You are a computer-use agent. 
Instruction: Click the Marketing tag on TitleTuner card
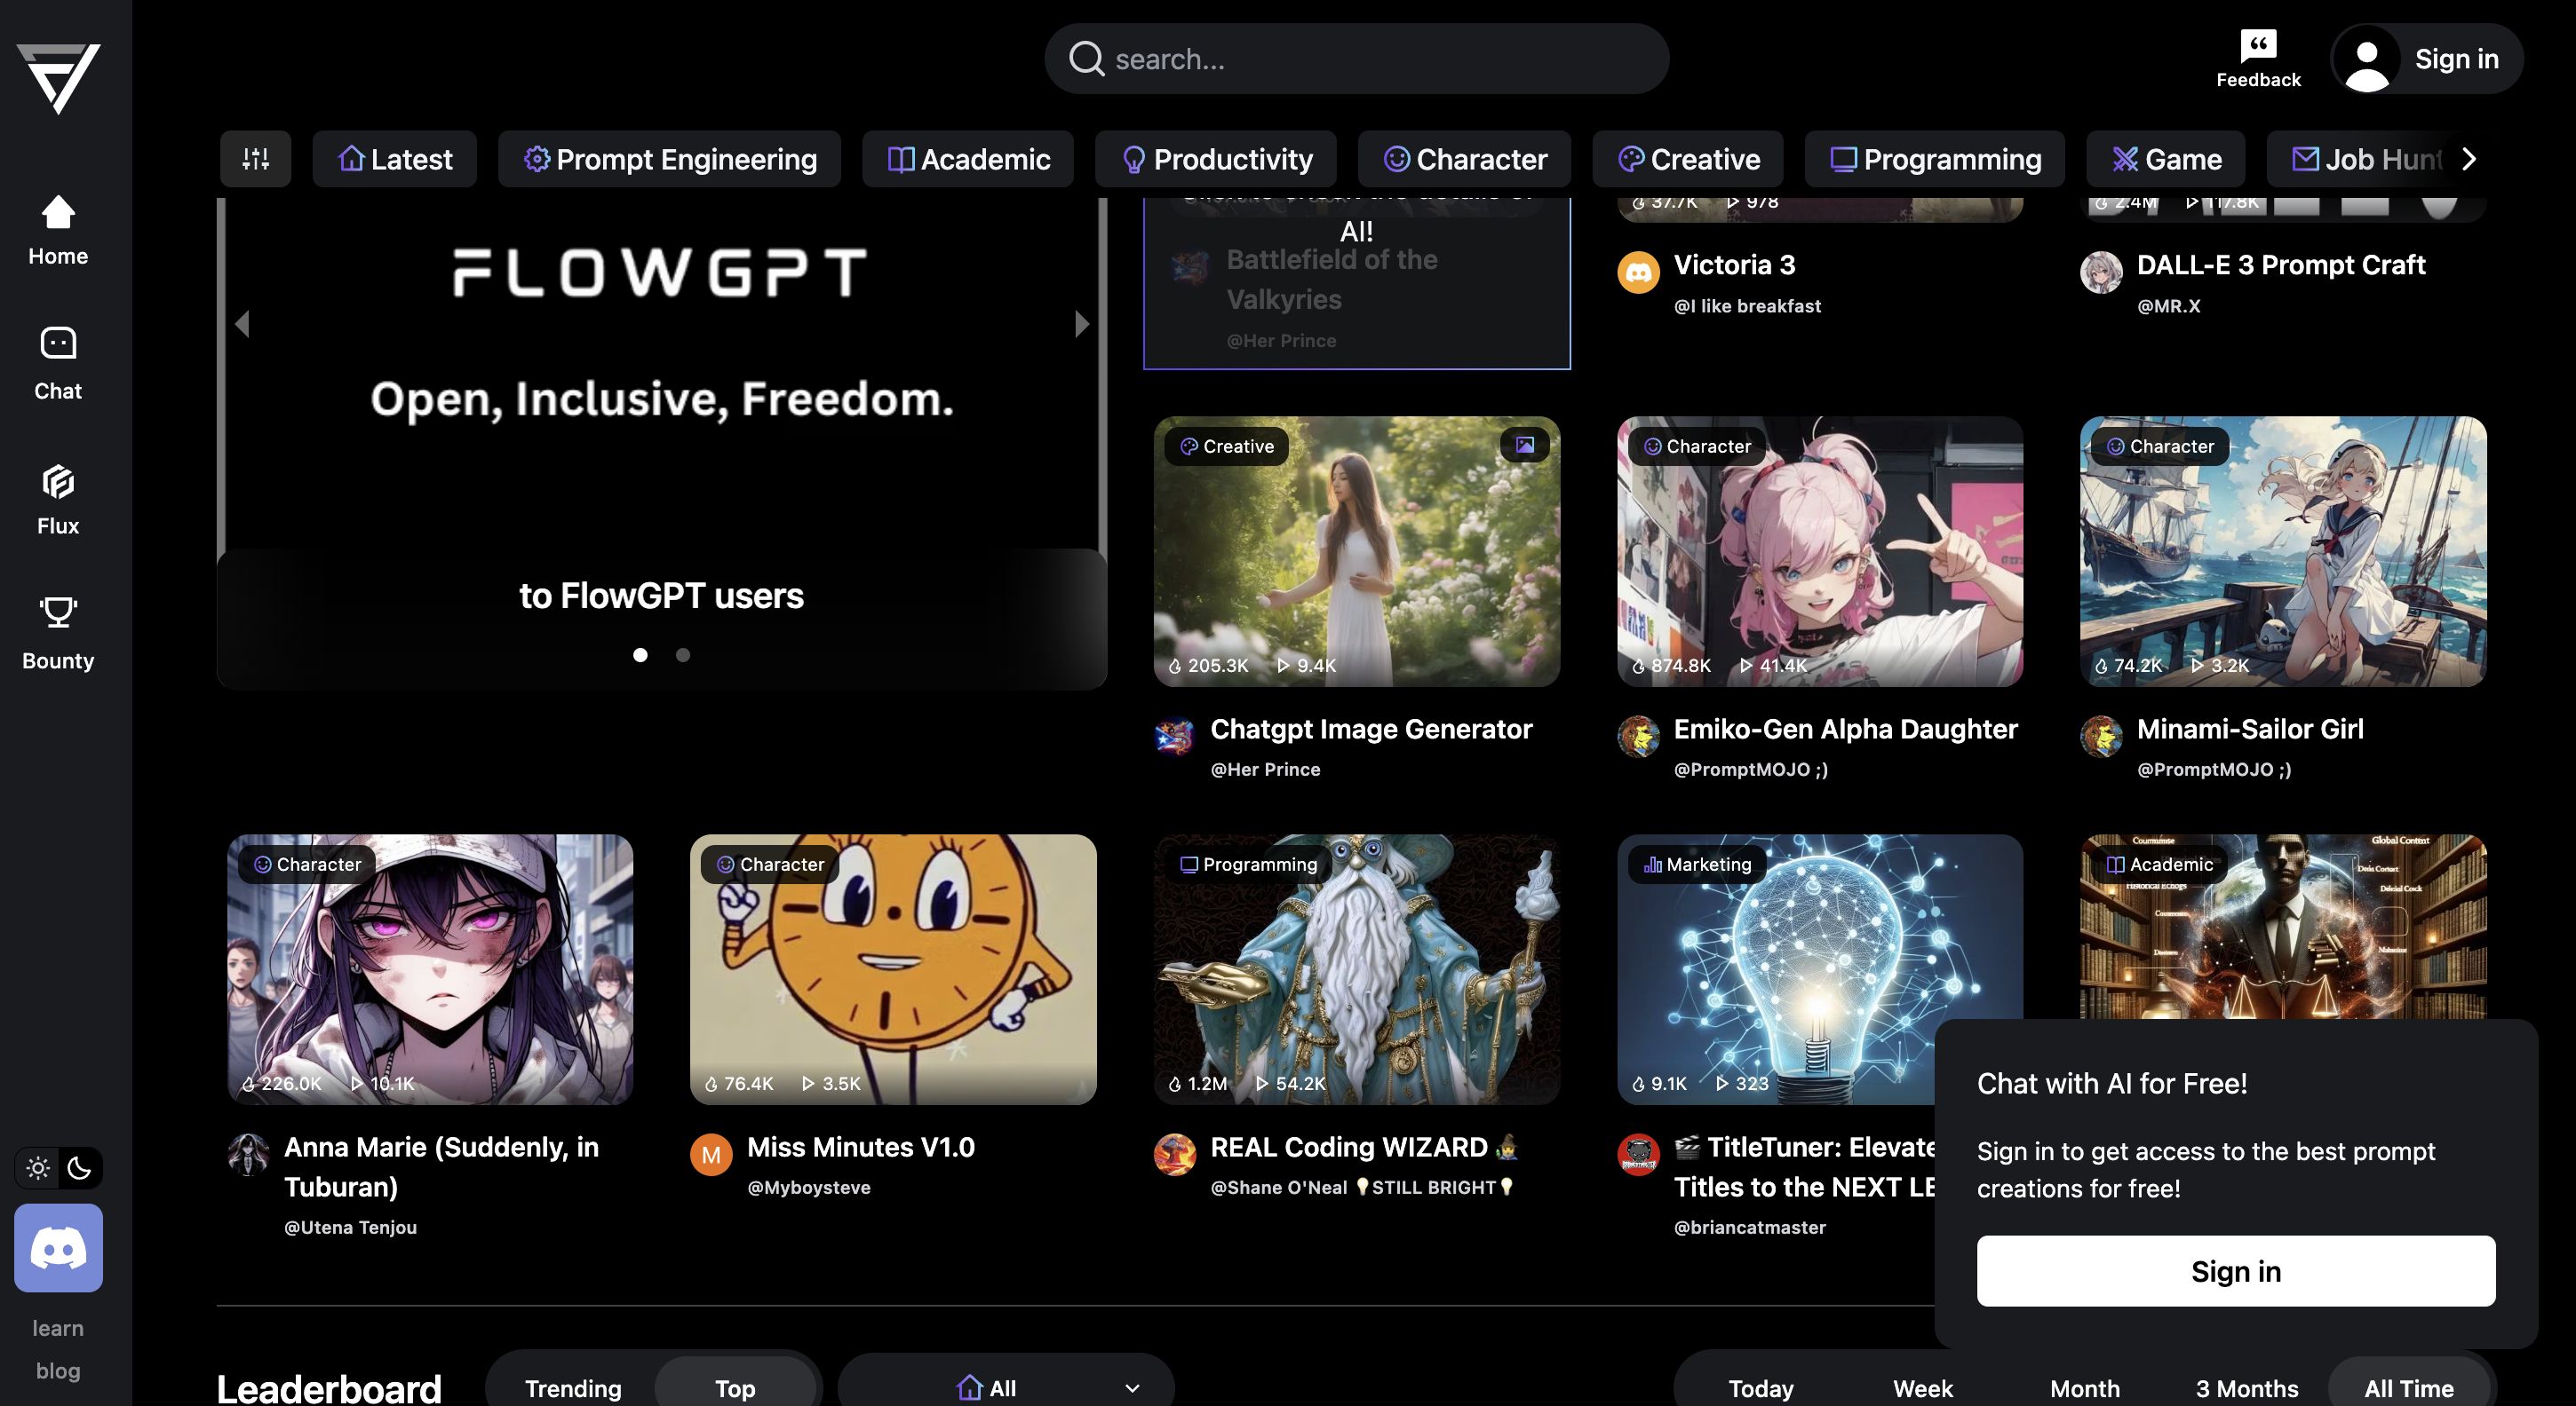[x=1697, y=864]
